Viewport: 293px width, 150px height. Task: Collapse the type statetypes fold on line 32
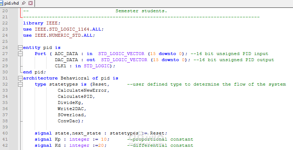click(20, 85)
